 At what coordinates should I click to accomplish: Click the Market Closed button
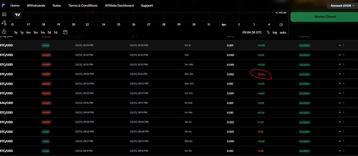[325, 17]
